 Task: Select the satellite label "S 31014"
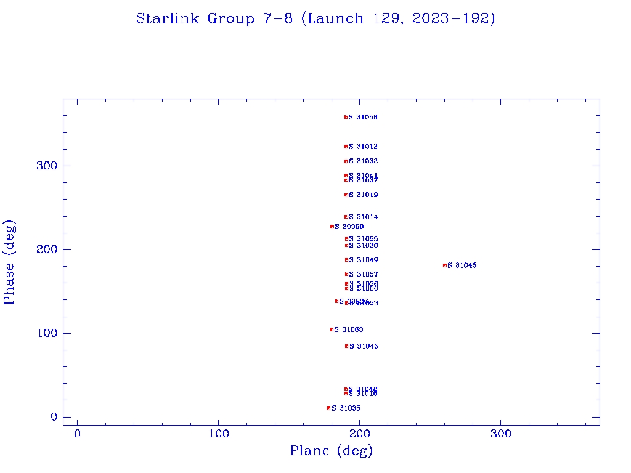(364, 217)
